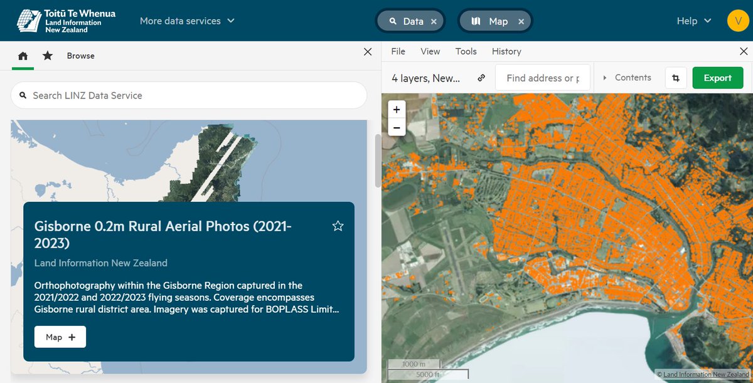Screen dimensions: 753x383
Task: Close the map panel
Action: tap(743, 52)
